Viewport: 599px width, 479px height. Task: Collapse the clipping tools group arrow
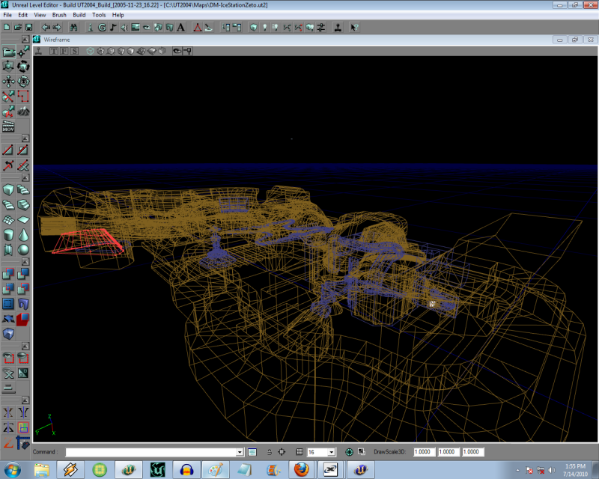coord(25,138)
